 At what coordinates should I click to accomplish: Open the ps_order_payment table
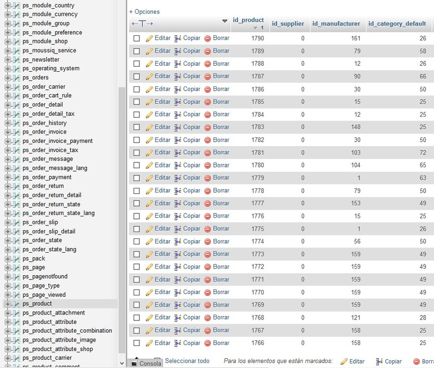tap(47, 177)
